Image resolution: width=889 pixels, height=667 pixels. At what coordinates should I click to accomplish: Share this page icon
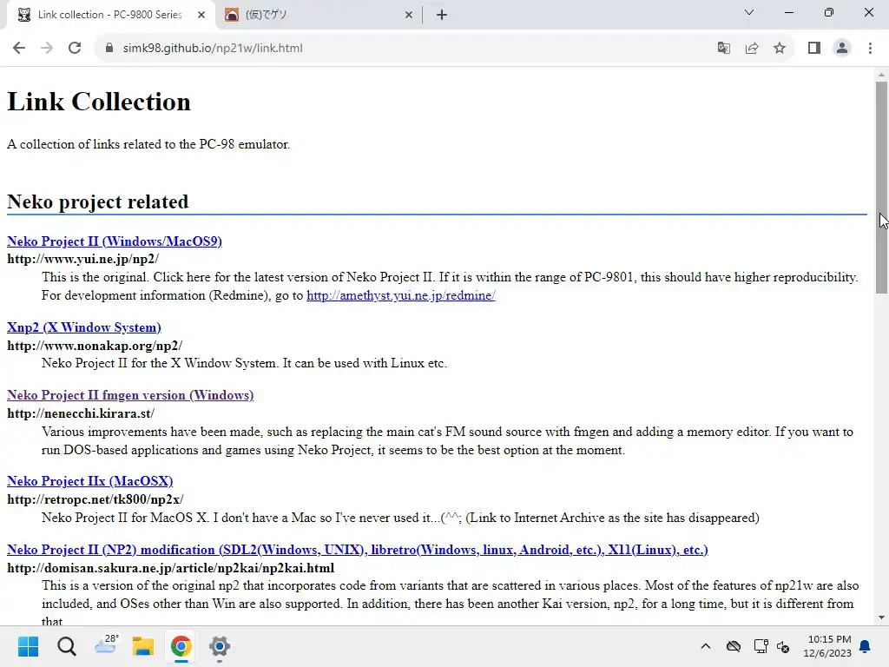[752, 48]
